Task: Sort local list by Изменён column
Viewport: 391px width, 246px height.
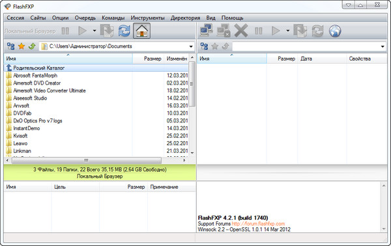Action: tap(177, 59)
